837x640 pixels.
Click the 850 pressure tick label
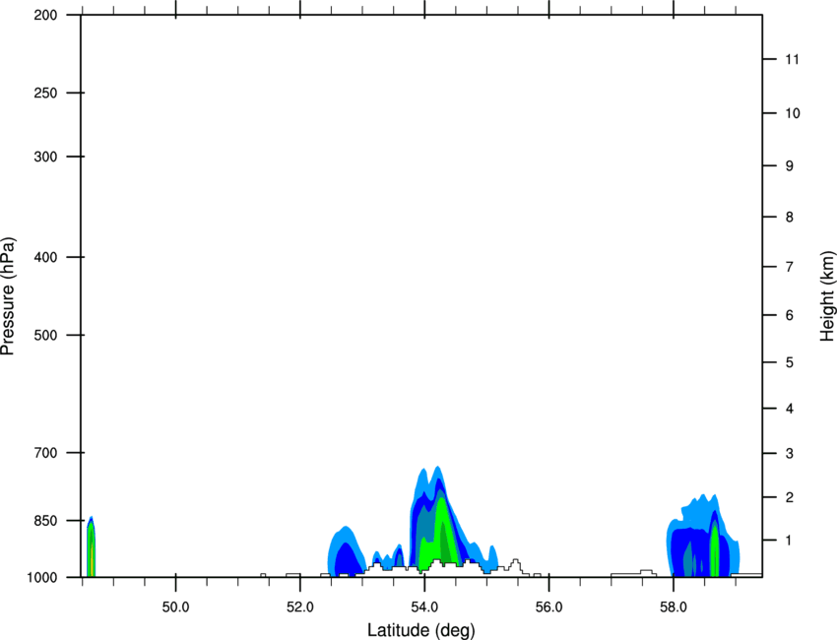[x=46, y=521]
